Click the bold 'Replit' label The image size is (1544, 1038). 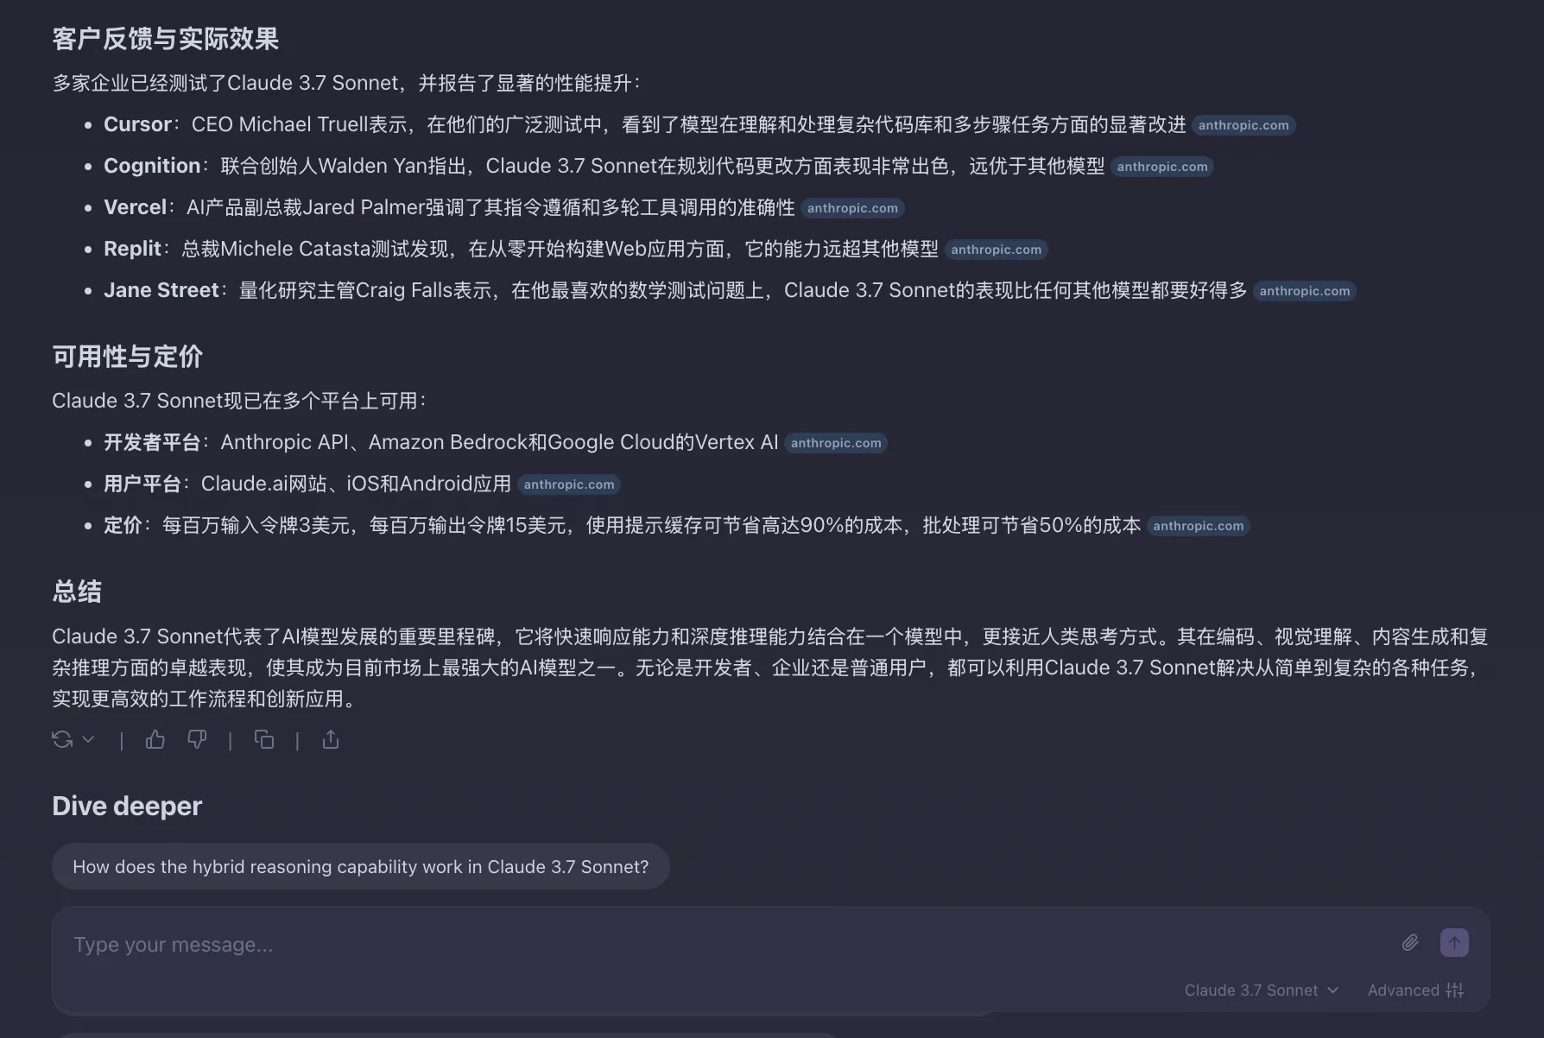click(132, 249)
